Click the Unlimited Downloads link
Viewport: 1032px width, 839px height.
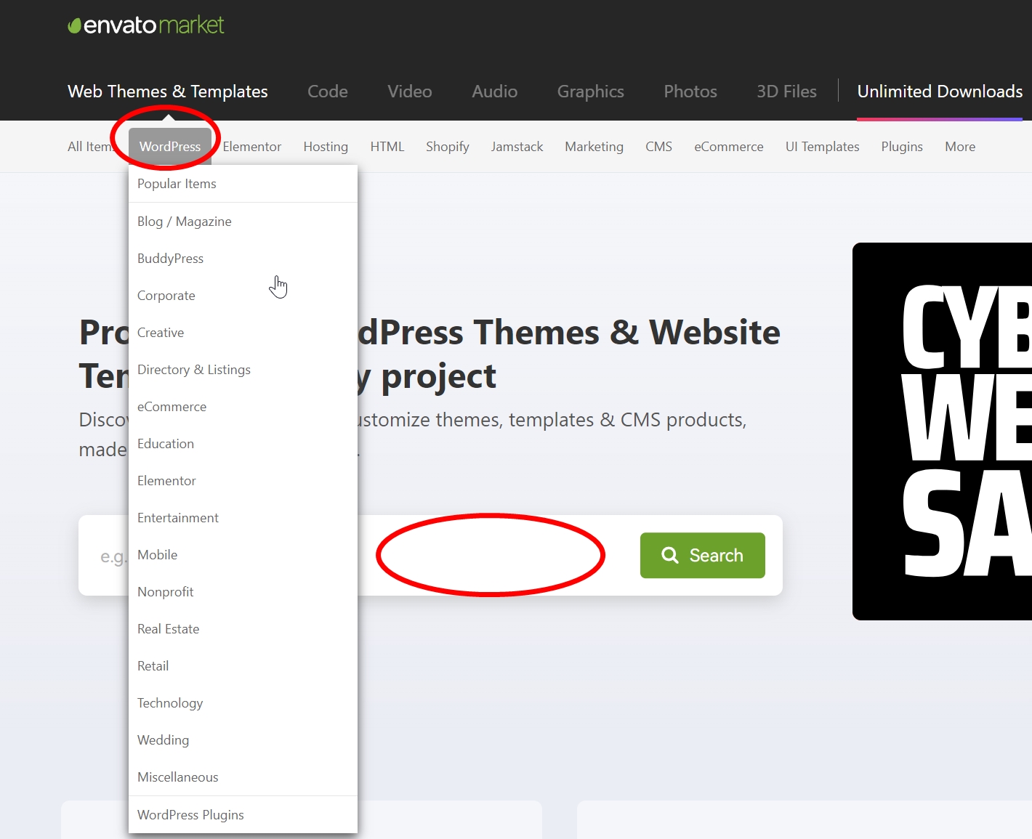click(940, 92)
